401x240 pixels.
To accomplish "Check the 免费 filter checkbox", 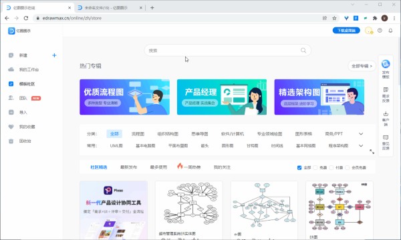I will click(x=315, y=167).
